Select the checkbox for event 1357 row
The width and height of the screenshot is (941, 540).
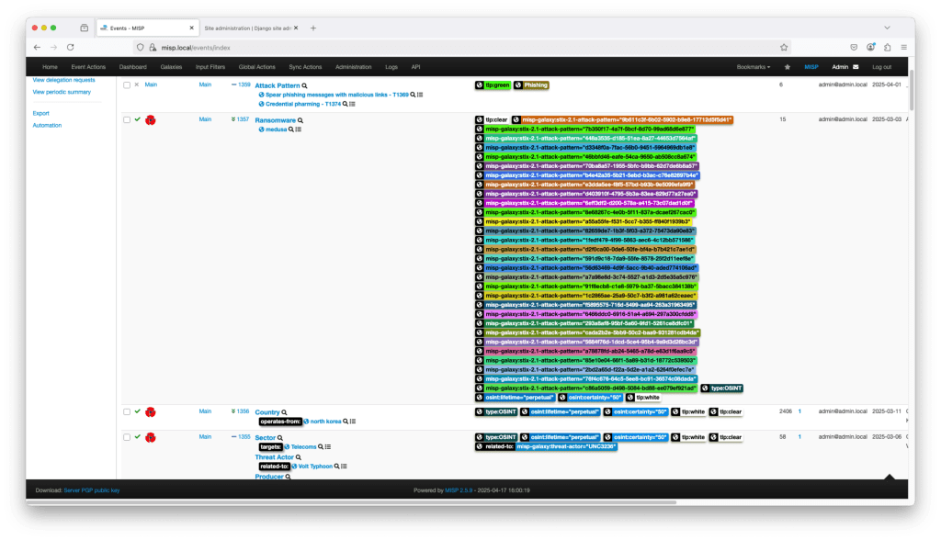[127, 119]
